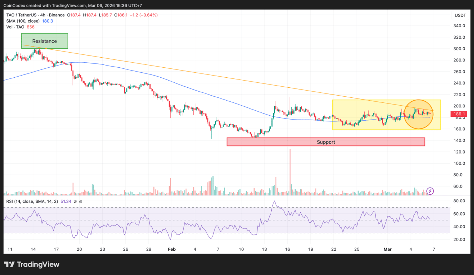The height and width of the screenshot is (275, 474).
Task: Switch focus to the RSI pane
Action: [236, 222]
